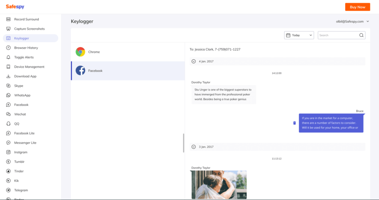379x200 pixels.
Task: Click the Capture Screenshots sidebar icon
Action: pos(8,29)
